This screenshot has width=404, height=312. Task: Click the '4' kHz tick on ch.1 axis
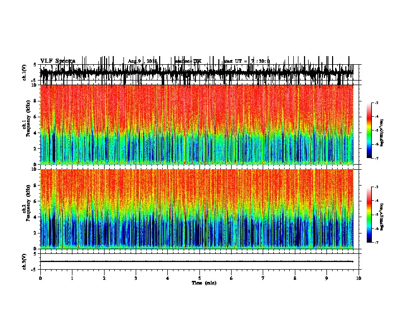pyautogui.click(x=36, y=133)
